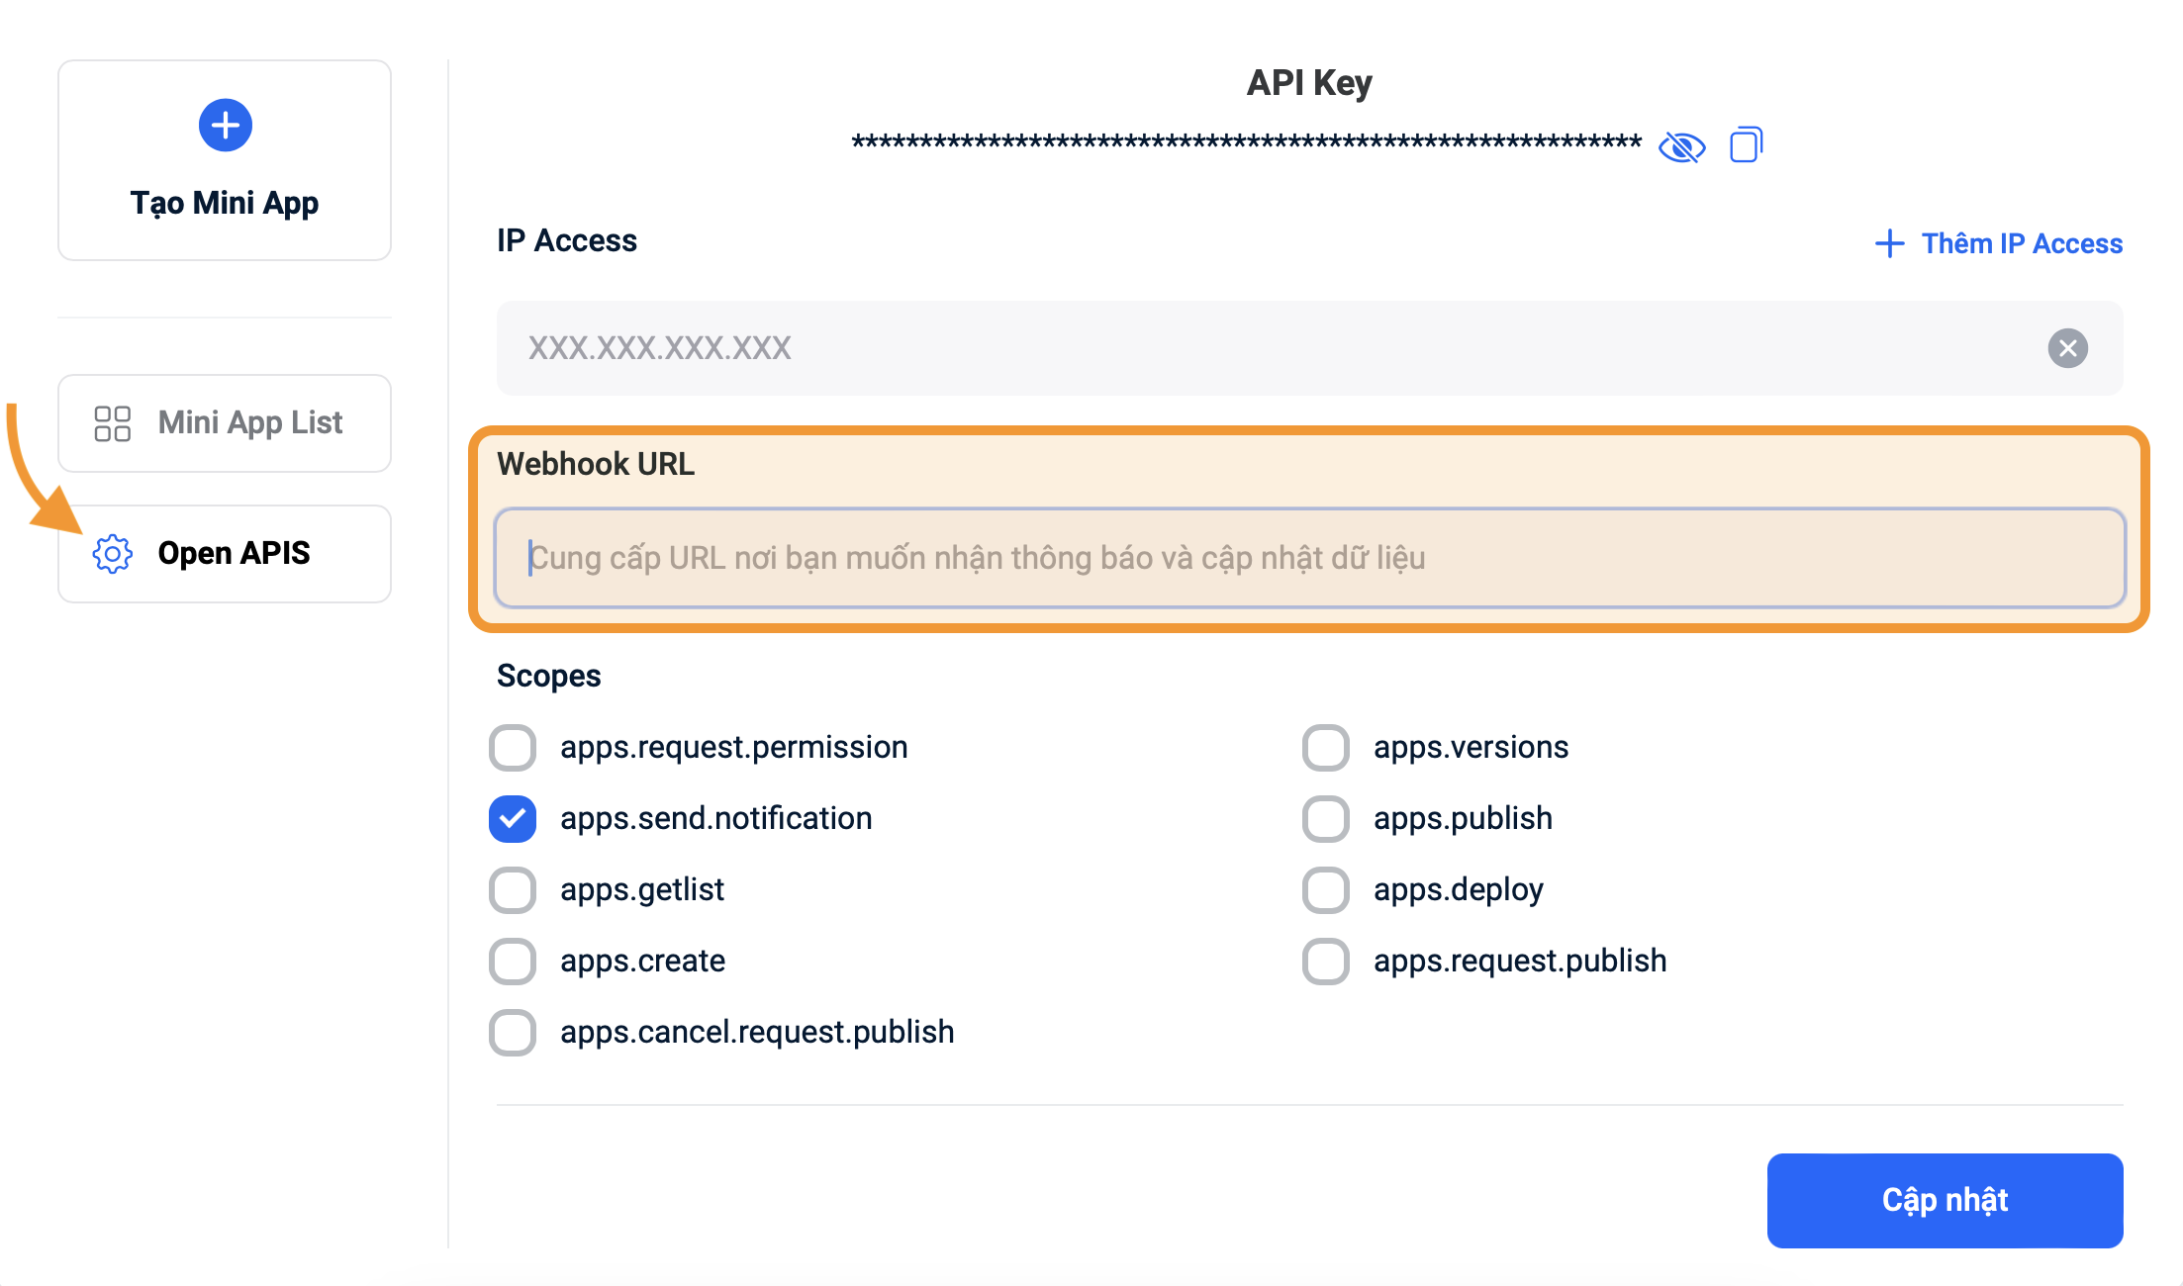Check the apps.deploy scope

tap(1326, 890)
